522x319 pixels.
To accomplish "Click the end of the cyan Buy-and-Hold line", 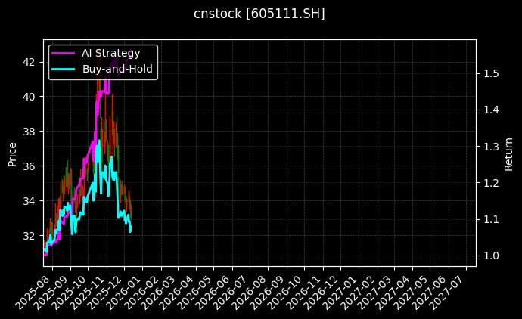I will 130,231.
